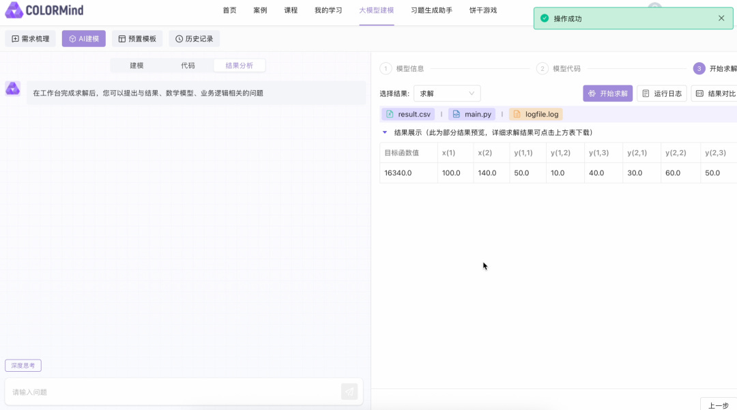Viewport: 737px width, 410px height.
Task: Close the 操作成功 notification
Action: 721,18
